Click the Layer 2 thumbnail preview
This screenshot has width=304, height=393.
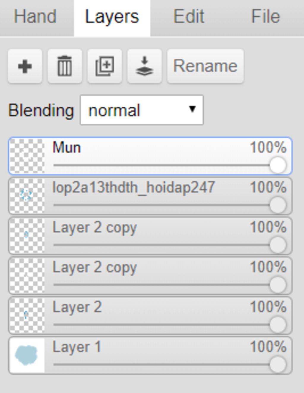[27, 315]
